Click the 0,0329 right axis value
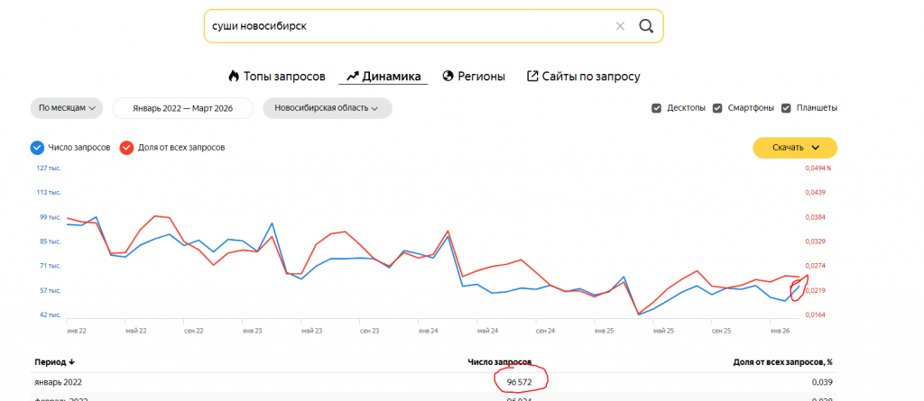Image resolution: width=924 pixels, height=401 pixels. (x=816, y=242)
